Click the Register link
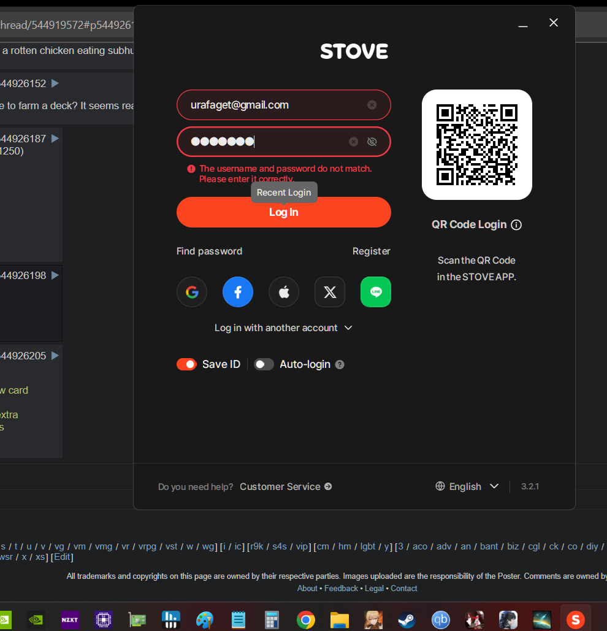Screen dimensions: 607x631 (372, 251)
